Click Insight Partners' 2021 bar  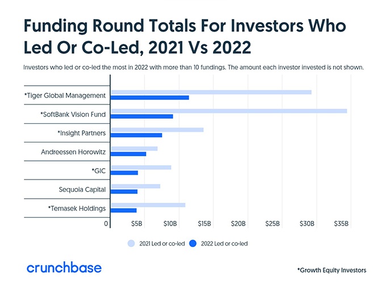(x=157, y=130)
